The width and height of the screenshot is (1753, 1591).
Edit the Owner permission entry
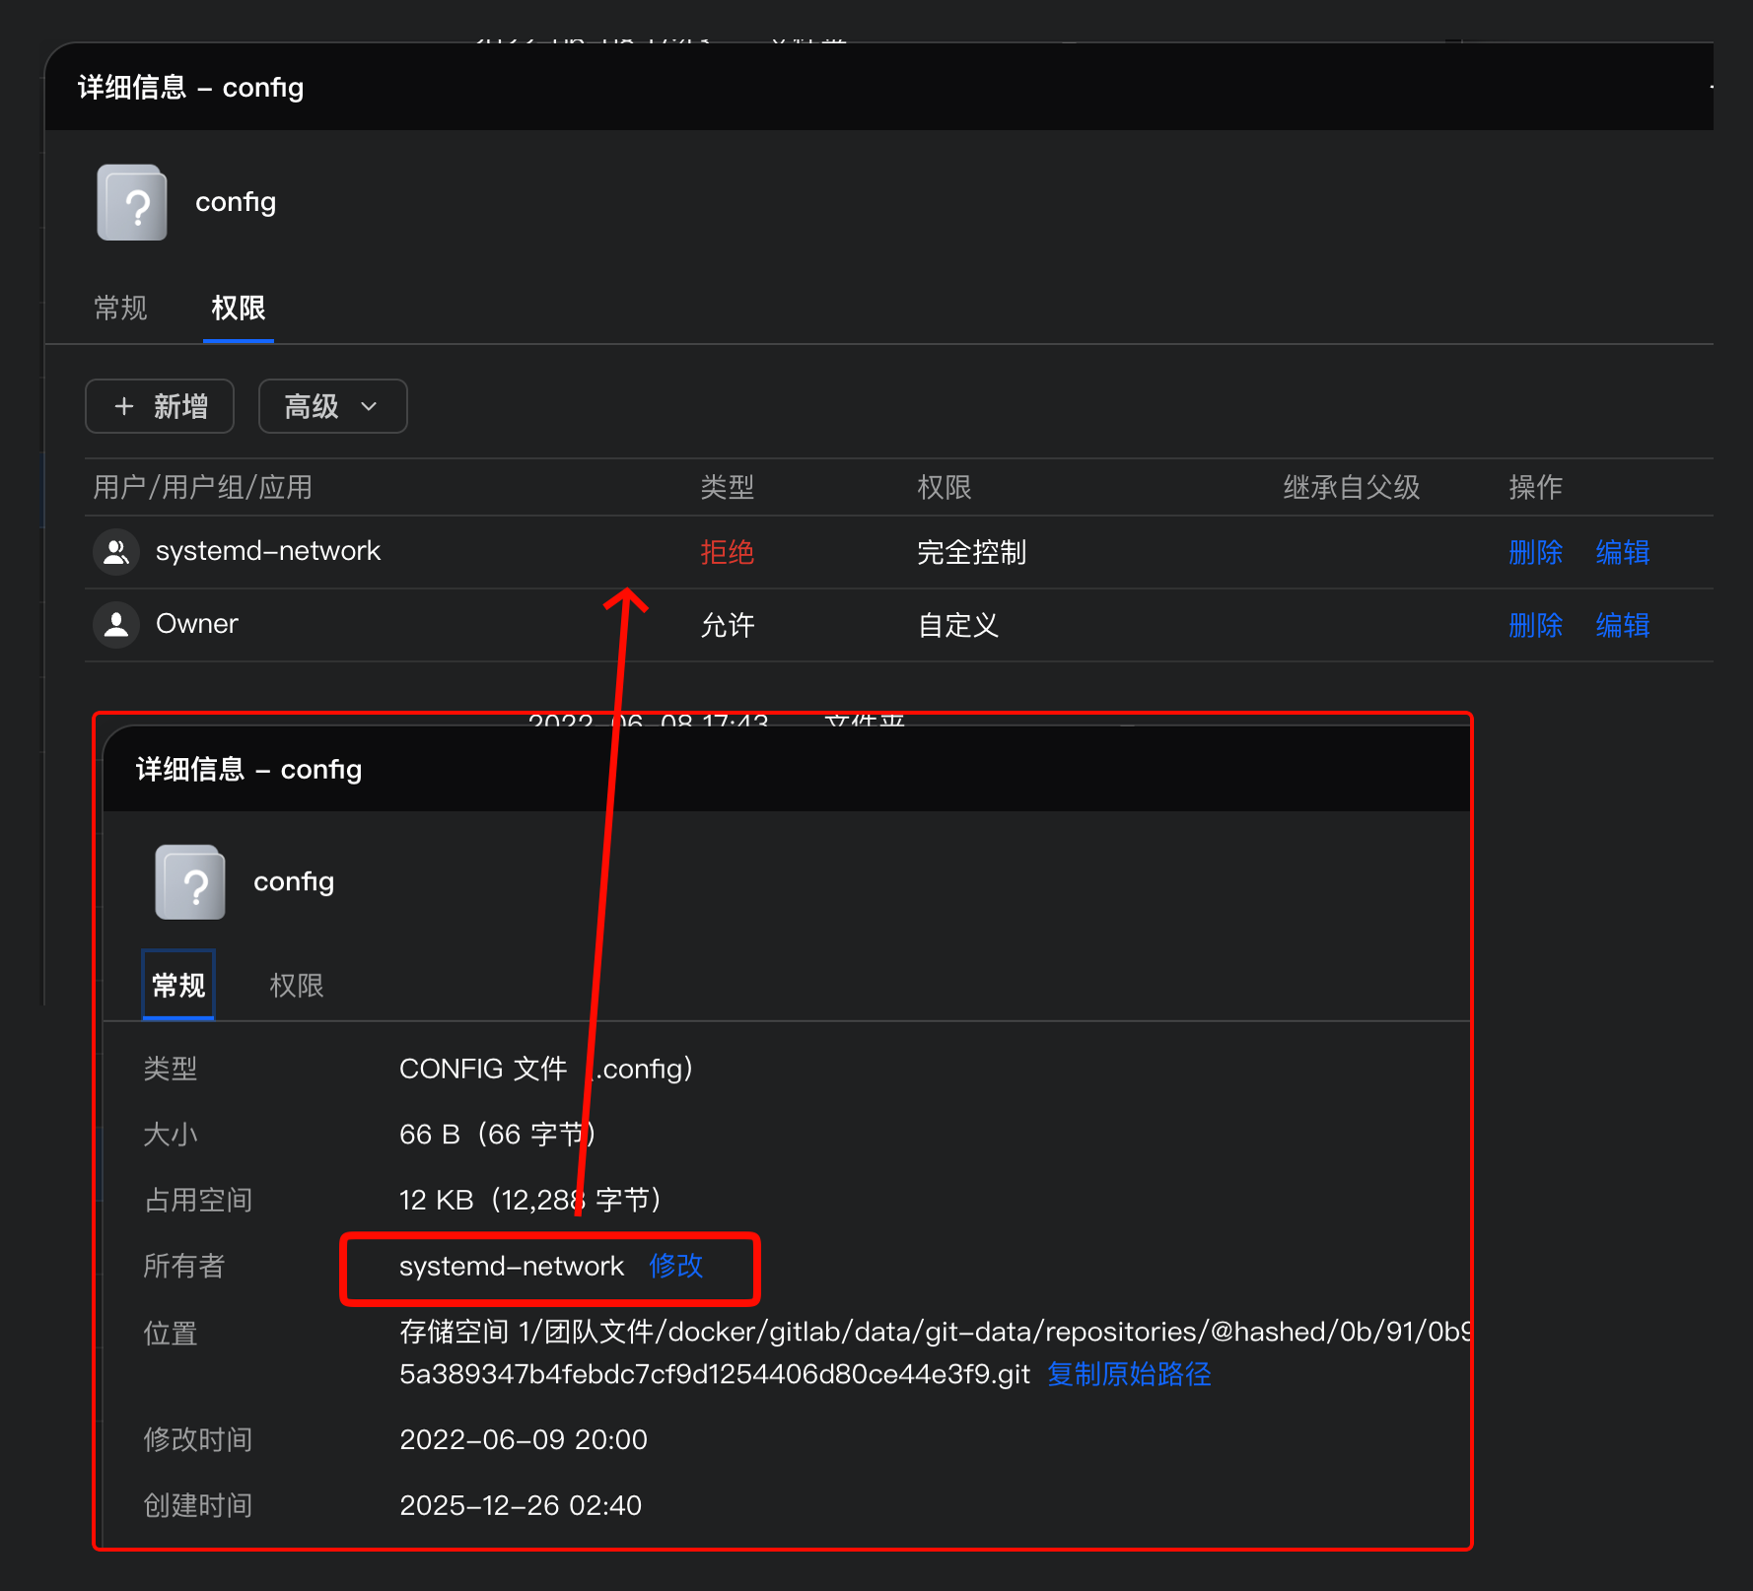point(1623,625)
